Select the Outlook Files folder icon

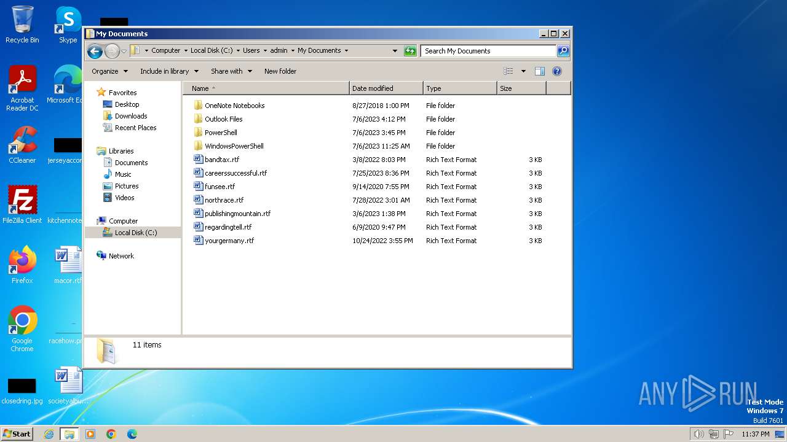[x=198, y=119]
